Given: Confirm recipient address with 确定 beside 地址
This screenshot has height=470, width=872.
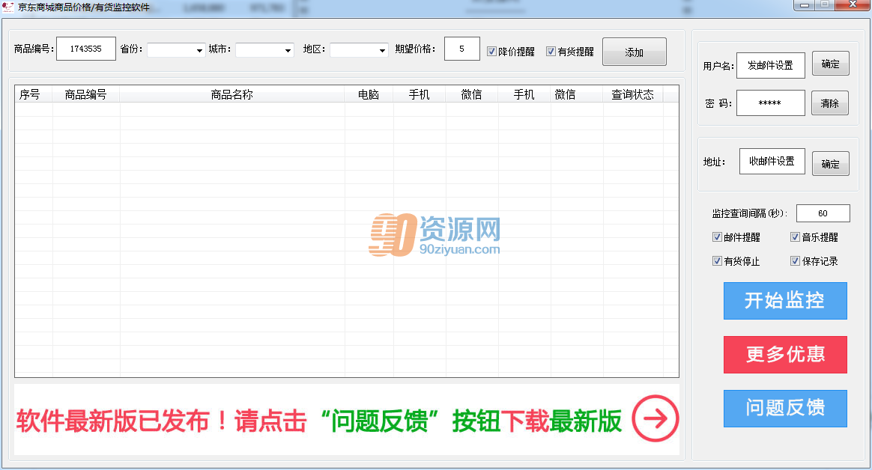Looking at the screenshot, I should pyautogui.click(x=830, y=164).
